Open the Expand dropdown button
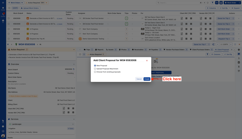242x139 pixels. (x=235, y=8)
